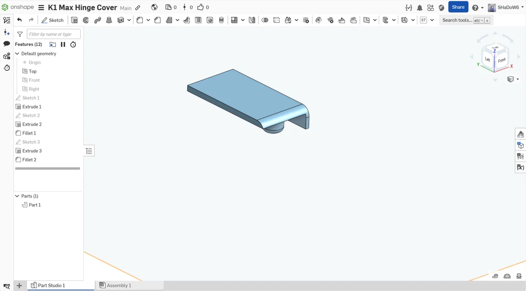Click the likes thumbs-up icon

[x=200, y=7]
